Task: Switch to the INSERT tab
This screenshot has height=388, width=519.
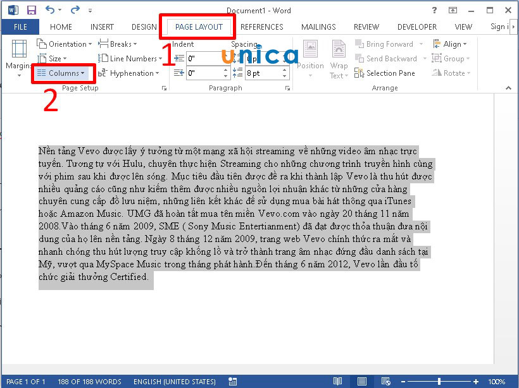Action: point(102,27)
